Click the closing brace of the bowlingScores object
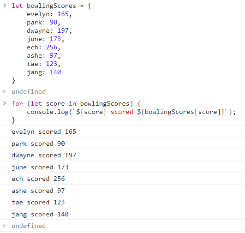Image resolution: width=245 pixels, height=233 pixels. tap(13, 81)
